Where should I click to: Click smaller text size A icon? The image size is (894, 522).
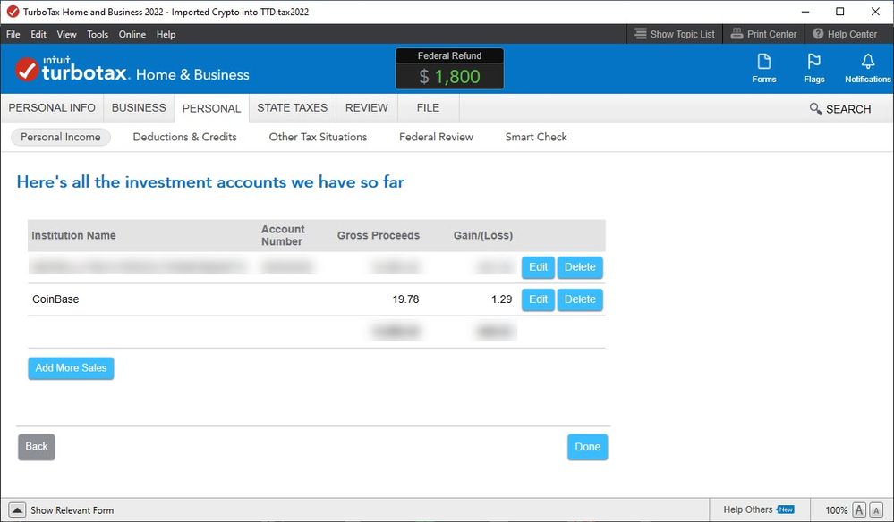[877, 509]
